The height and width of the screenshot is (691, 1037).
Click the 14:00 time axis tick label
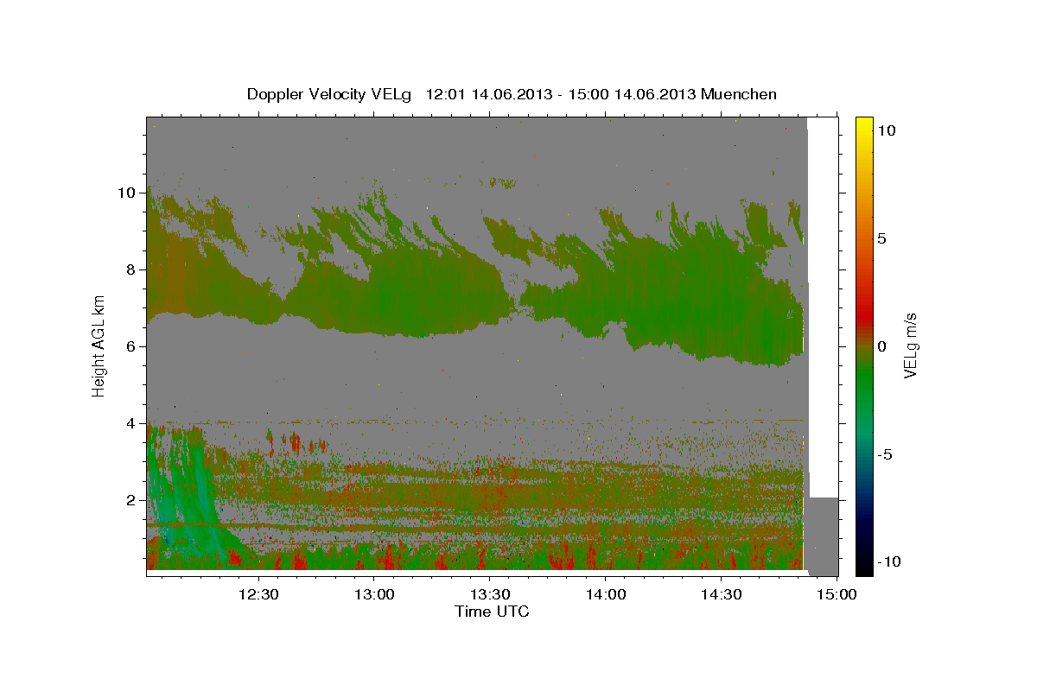coord(605,595)
